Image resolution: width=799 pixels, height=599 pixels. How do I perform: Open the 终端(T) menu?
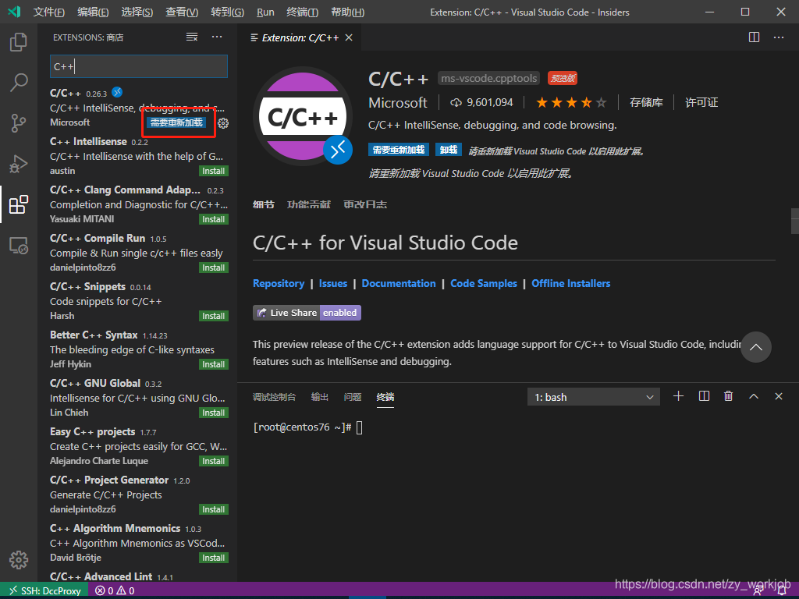302,12
